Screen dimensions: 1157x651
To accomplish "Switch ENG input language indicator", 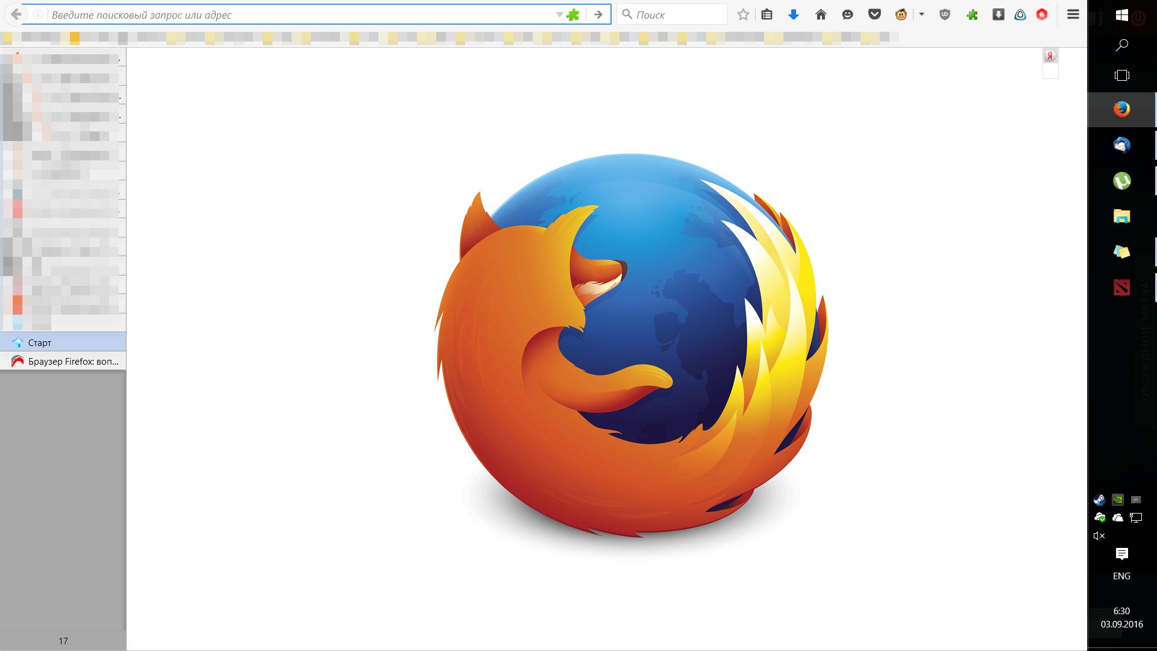I will click(x=1121, y=576).
